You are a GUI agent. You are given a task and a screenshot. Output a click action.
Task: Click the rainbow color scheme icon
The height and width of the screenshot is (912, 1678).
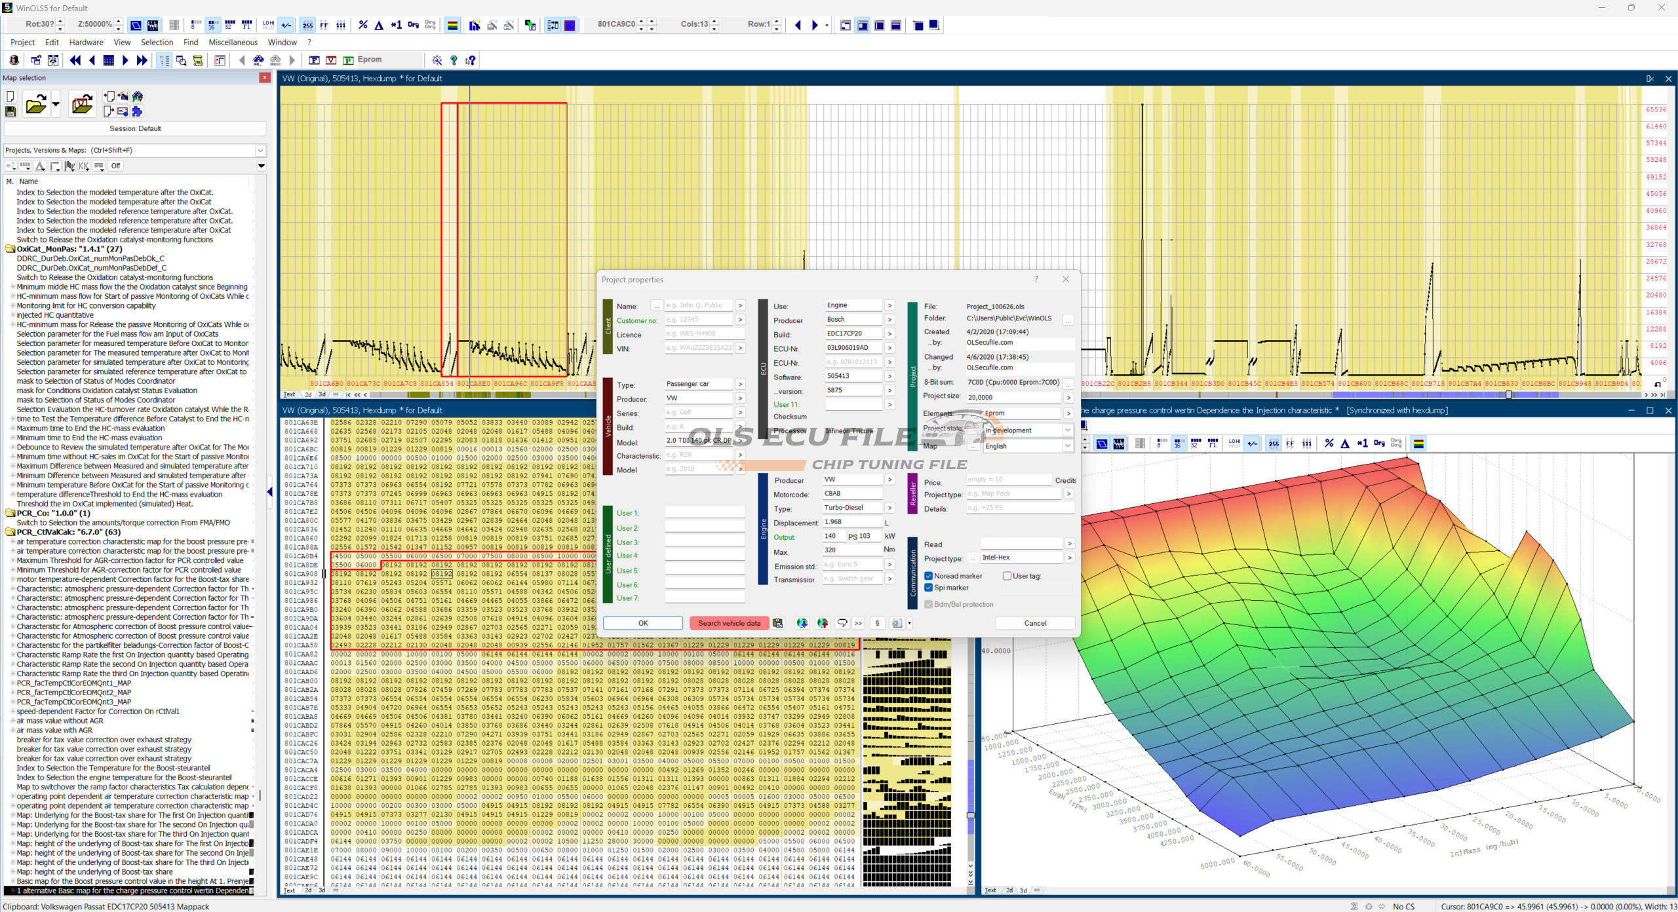point(452,25)
